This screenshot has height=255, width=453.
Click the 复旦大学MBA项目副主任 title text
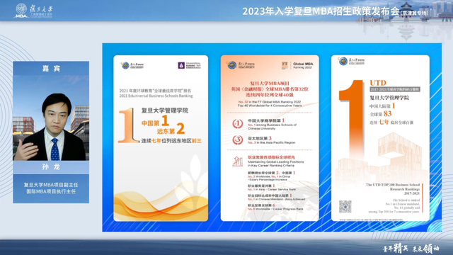(x=51, y=185)
